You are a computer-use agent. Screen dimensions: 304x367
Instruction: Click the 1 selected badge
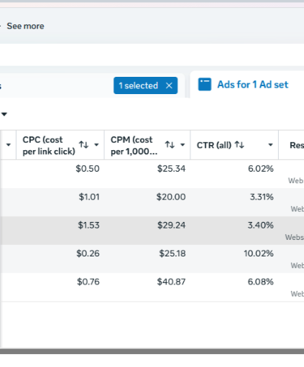145,85
